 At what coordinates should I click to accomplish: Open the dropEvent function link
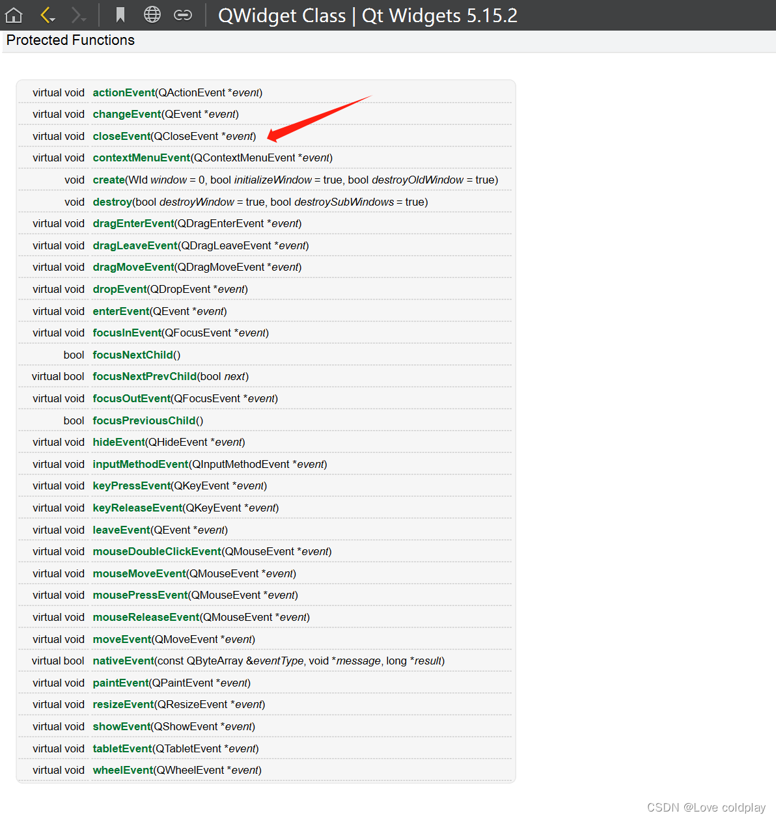(120, 289)
